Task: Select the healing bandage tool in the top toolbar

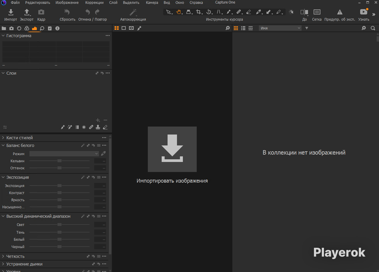Action: click(239, 12)
